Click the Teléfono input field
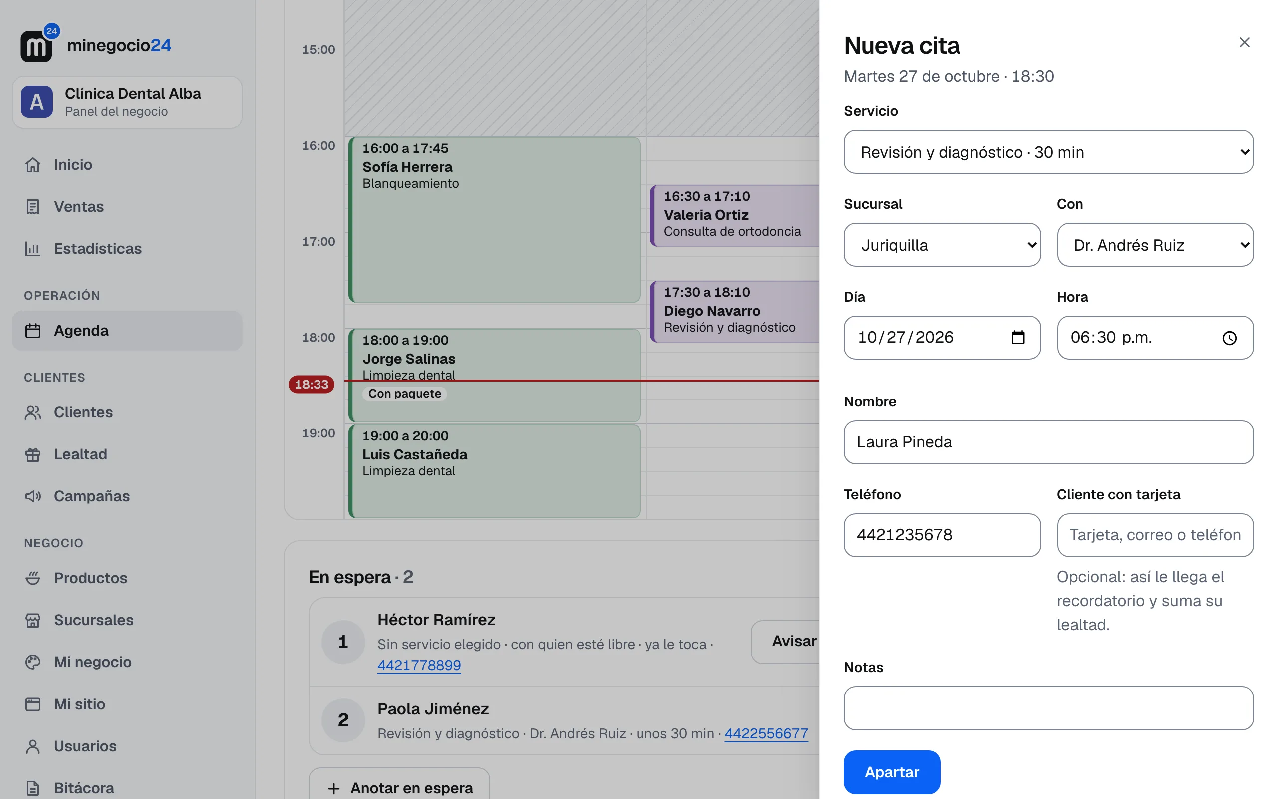 942,535
